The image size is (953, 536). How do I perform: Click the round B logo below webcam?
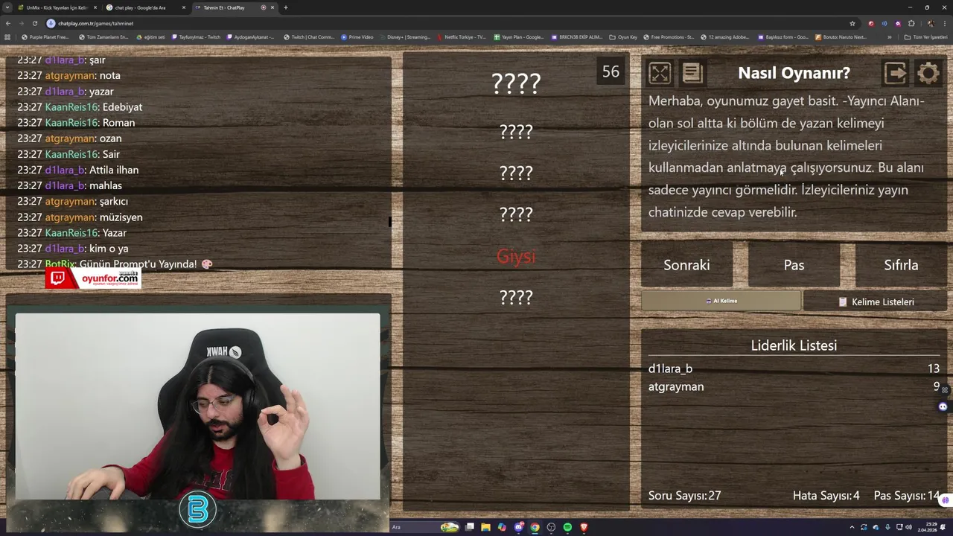(x=197, y=510)
